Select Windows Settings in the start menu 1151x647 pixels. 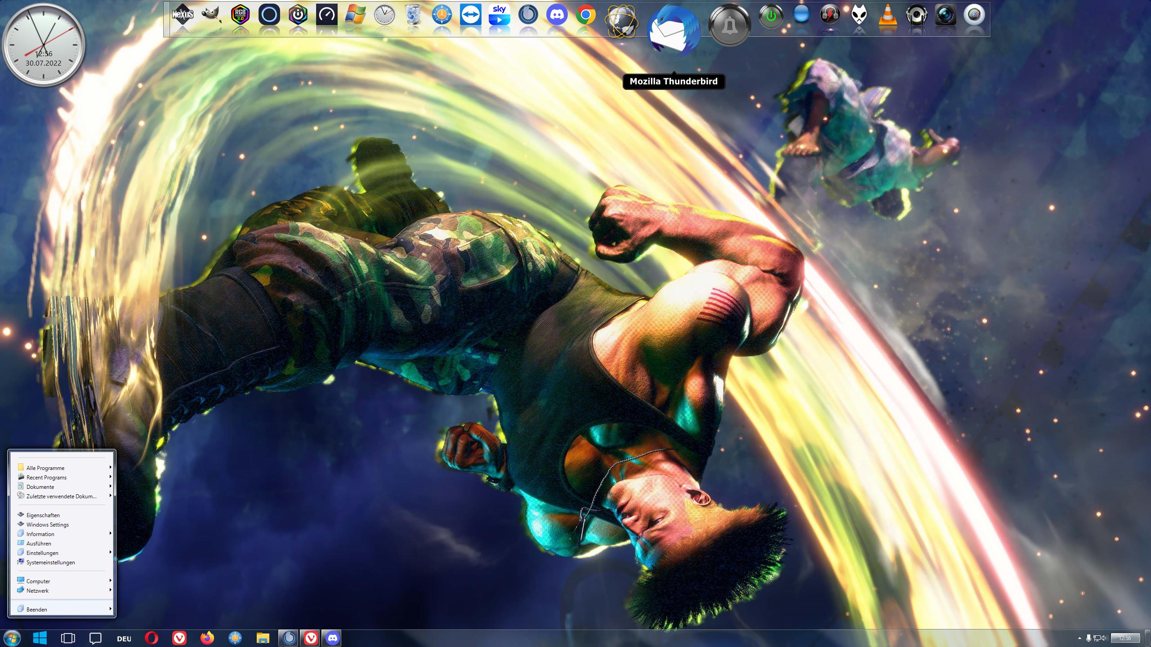coord(47,524)
